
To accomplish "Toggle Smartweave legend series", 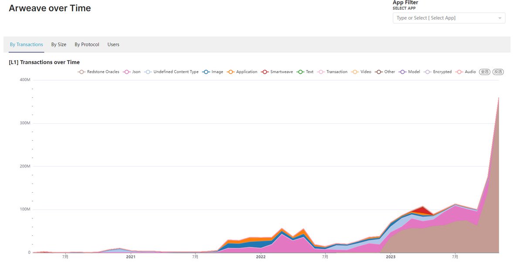I will click(277, 72).
